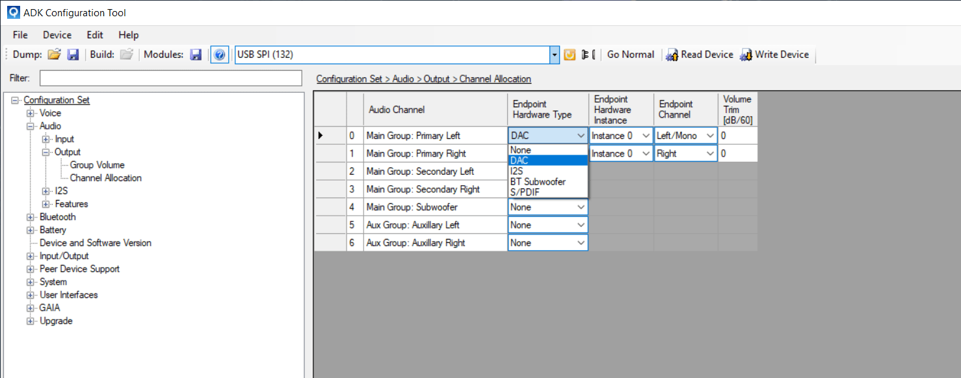The height and width of the screenshot is (378, 961).
Task: Click the orange refresh icon beside the USB SPI dropdown
Action: (x=570, y=55)
